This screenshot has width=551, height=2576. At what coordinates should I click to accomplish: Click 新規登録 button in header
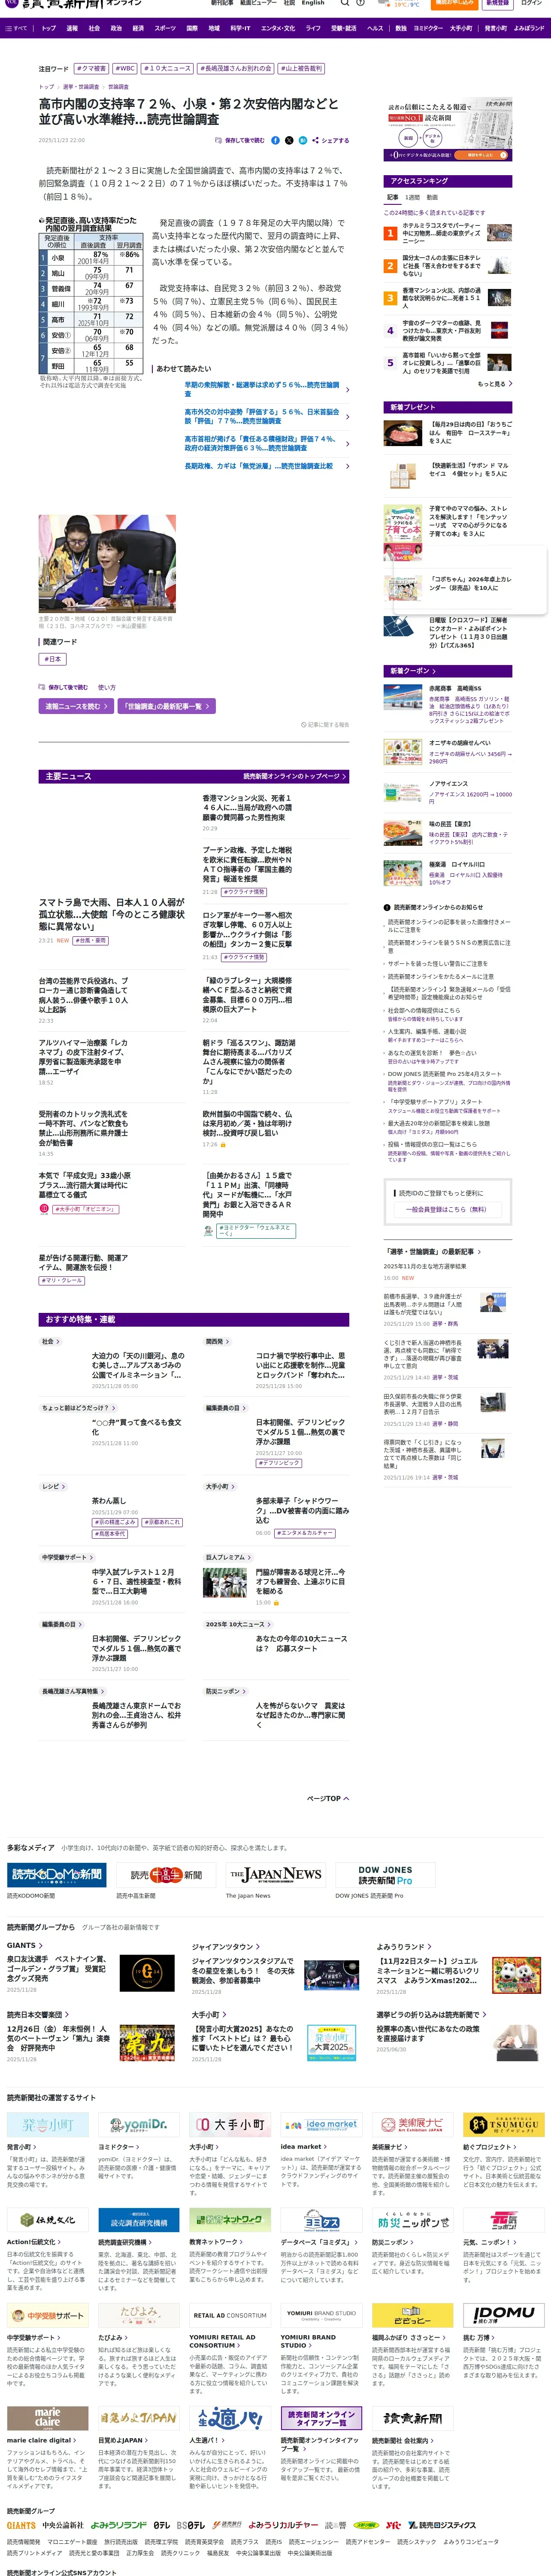497,3
